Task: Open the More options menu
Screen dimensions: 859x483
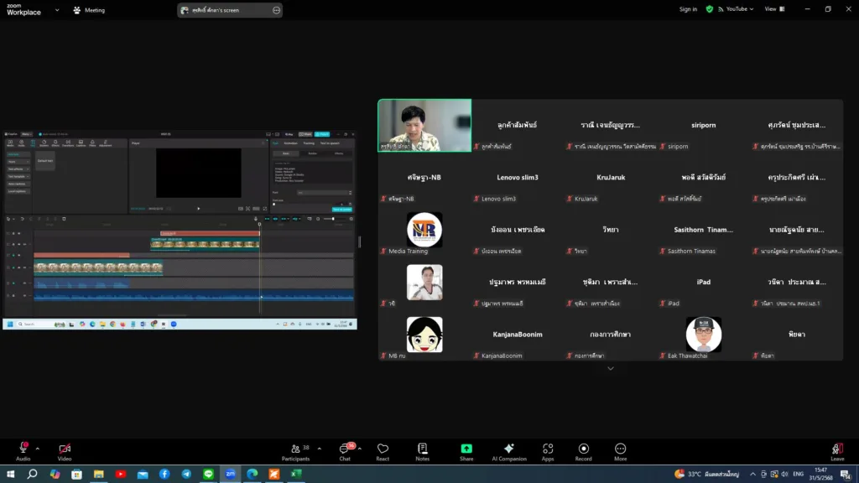Action: tap(620, 451)
